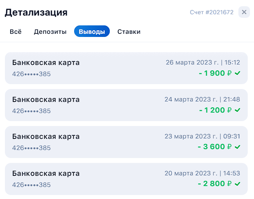Switch to the Ставки tab

tap(129, 32)
